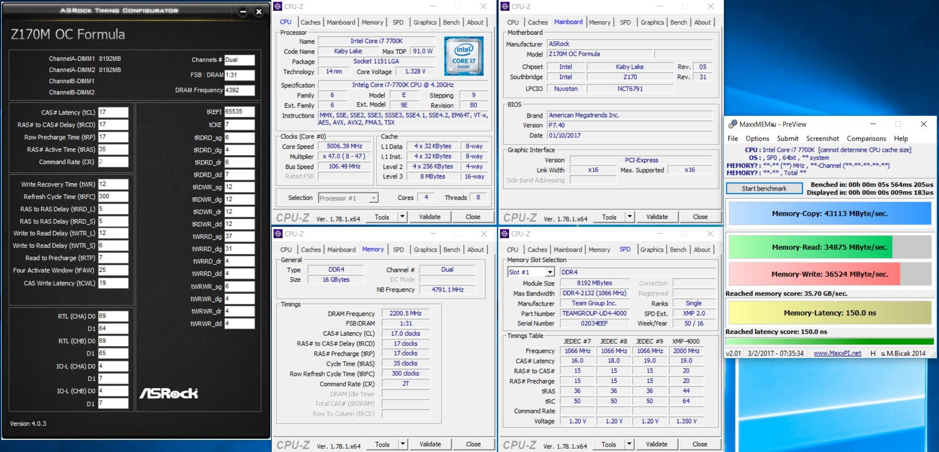Click CPU-Z icon in Mainboard window title bar
Screen dimensions: 939x452
(505, 6)
